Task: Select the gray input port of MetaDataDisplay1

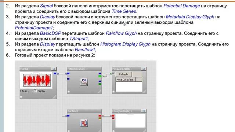Action: coord(113,73)
